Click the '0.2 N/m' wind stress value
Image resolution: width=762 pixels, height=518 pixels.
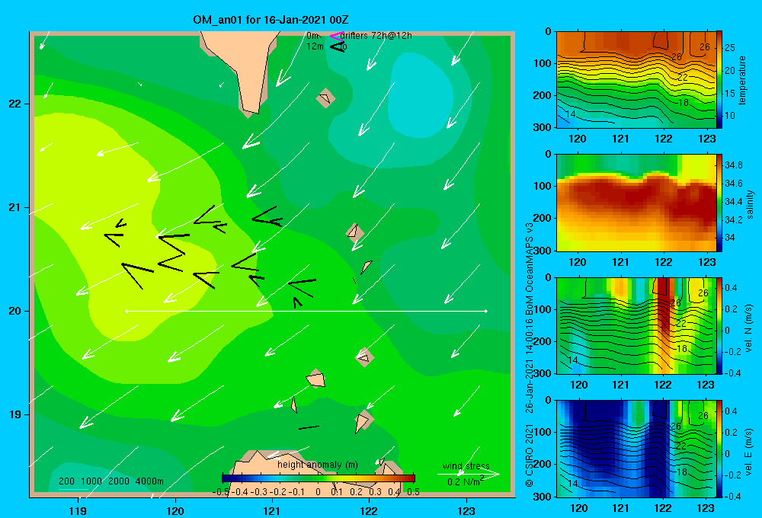(x=465, y=482)
